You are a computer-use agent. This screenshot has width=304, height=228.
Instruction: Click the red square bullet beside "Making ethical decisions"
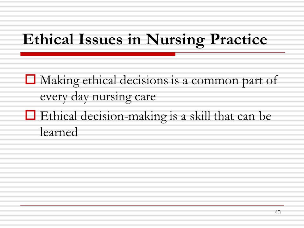[x=30, y=79]
